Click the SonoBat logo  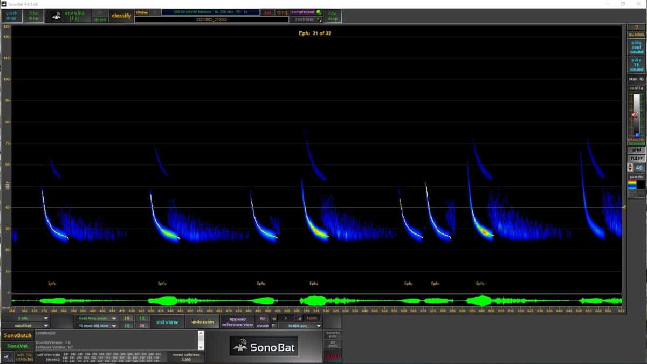(x=264, y=347)
